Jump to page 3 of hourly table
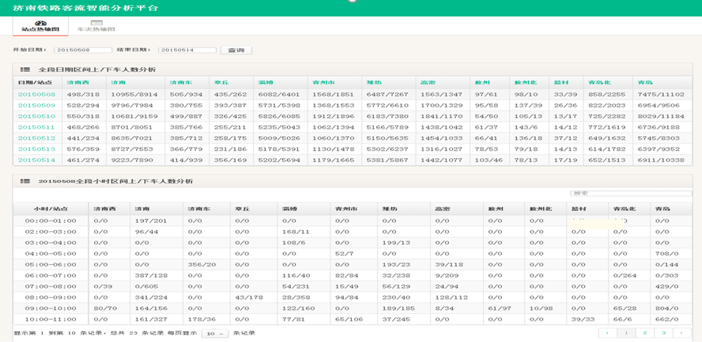Screen dimensions: 702x342 coord(663,333)
